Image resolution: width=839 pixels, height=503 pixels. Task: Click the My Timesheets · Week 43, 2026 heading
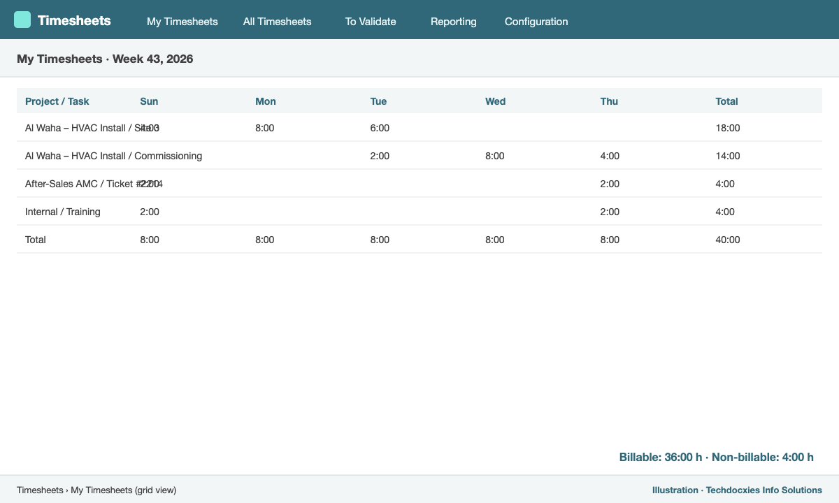(x=105, y=59)
